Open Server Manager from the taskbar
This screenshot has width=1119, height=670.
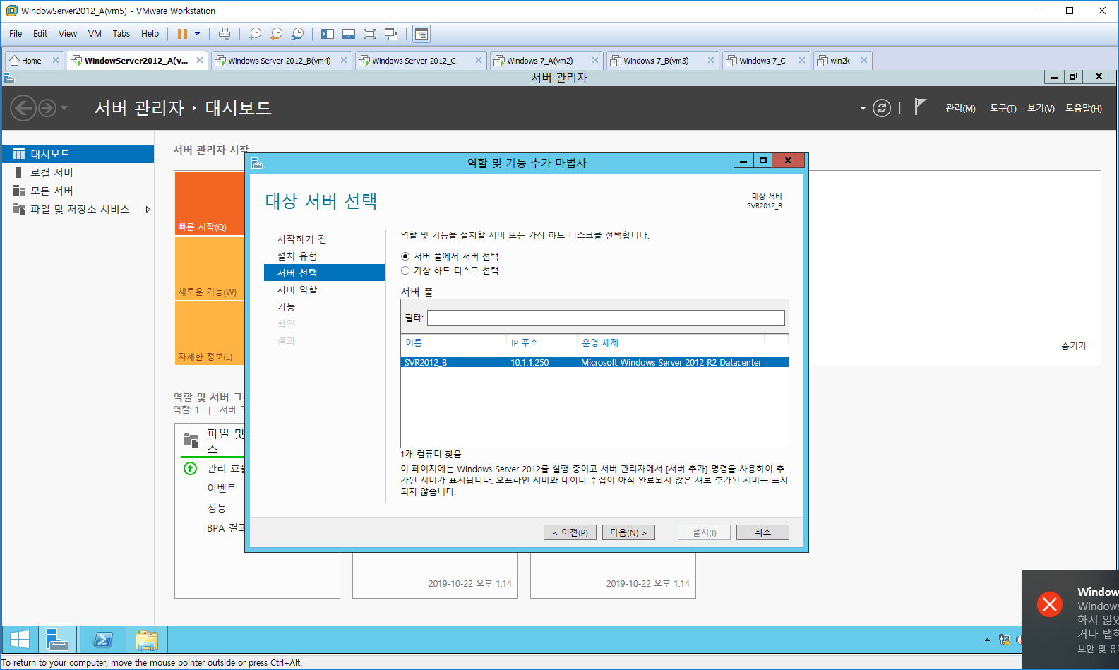(57, 640)
